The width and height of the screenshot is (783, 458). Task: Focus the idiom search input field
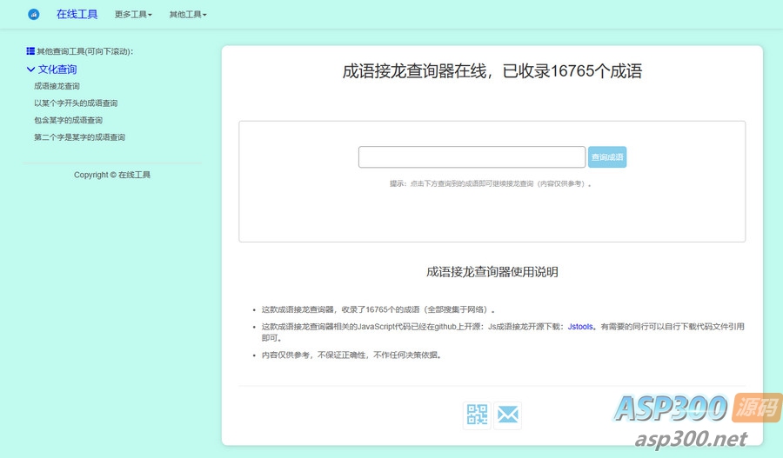click(472, 157)
